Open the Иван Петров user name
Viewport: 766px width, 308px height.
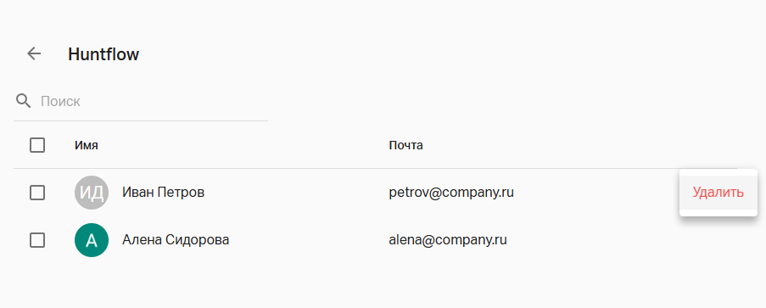click(x=163, y=193)
